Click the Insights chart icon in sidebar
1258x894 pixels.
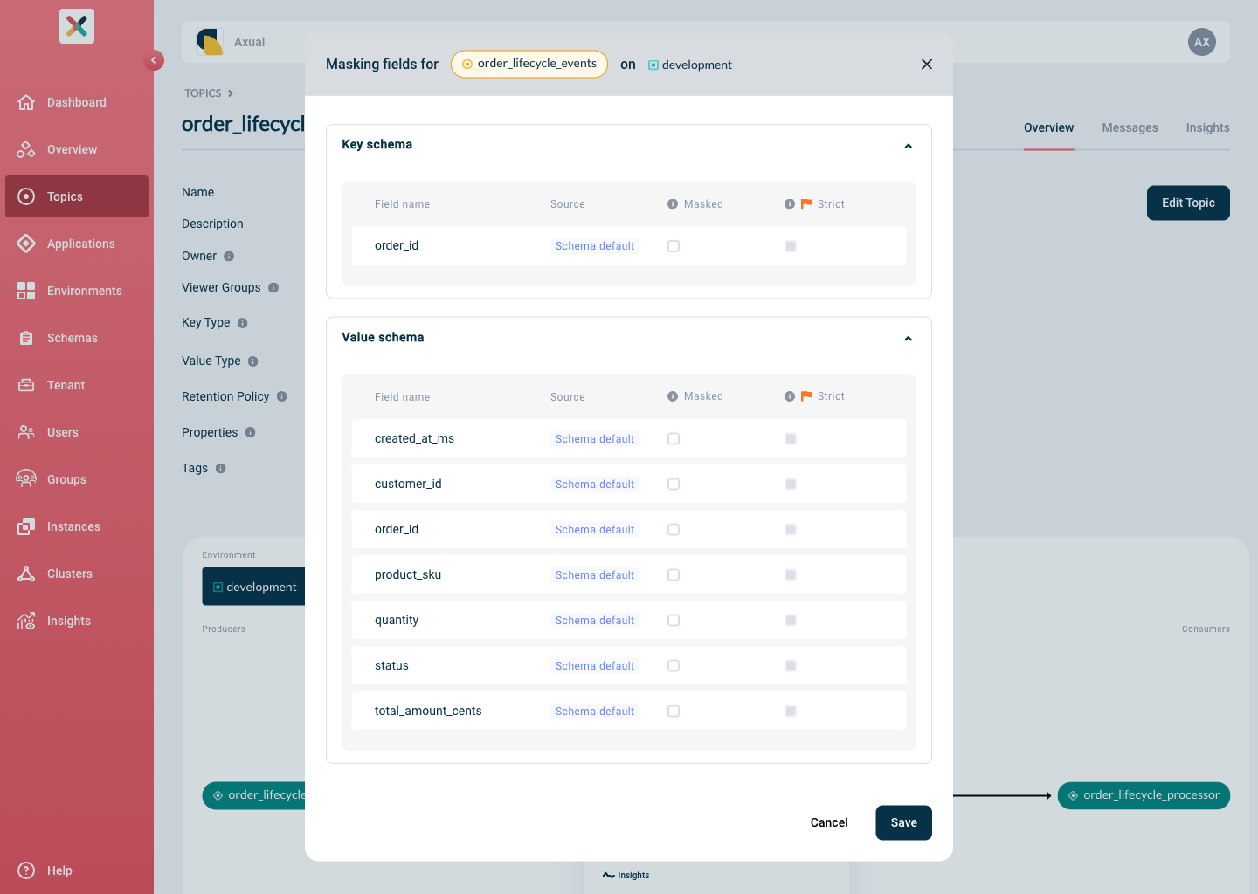tap(26, 621)
